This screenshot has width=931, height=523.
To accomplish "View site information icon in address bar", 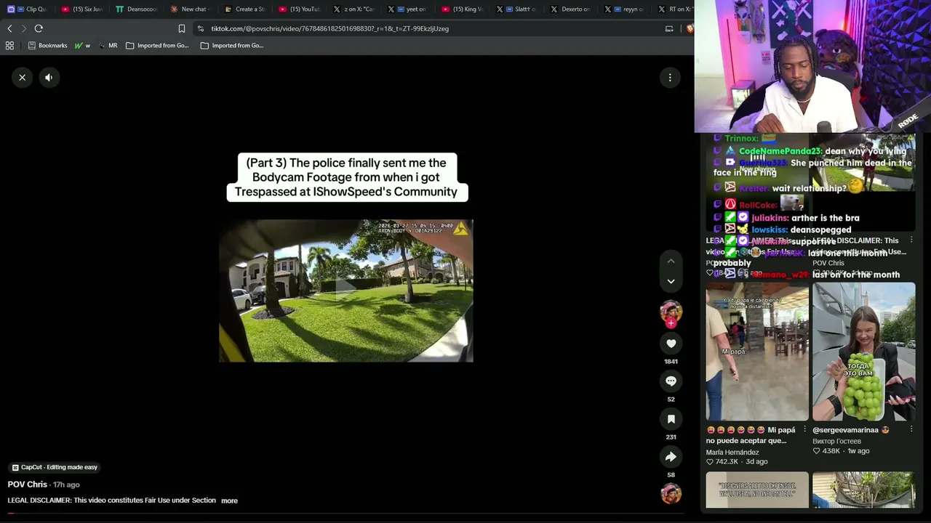I will 200,28.
